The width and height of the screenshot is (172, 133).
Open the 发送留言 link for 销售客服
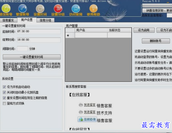click(90, 105)
